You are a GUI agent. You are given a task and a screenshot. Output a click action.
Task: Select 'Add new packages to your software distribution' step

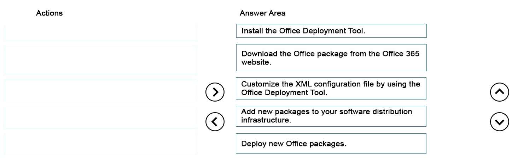coord(331,116)
